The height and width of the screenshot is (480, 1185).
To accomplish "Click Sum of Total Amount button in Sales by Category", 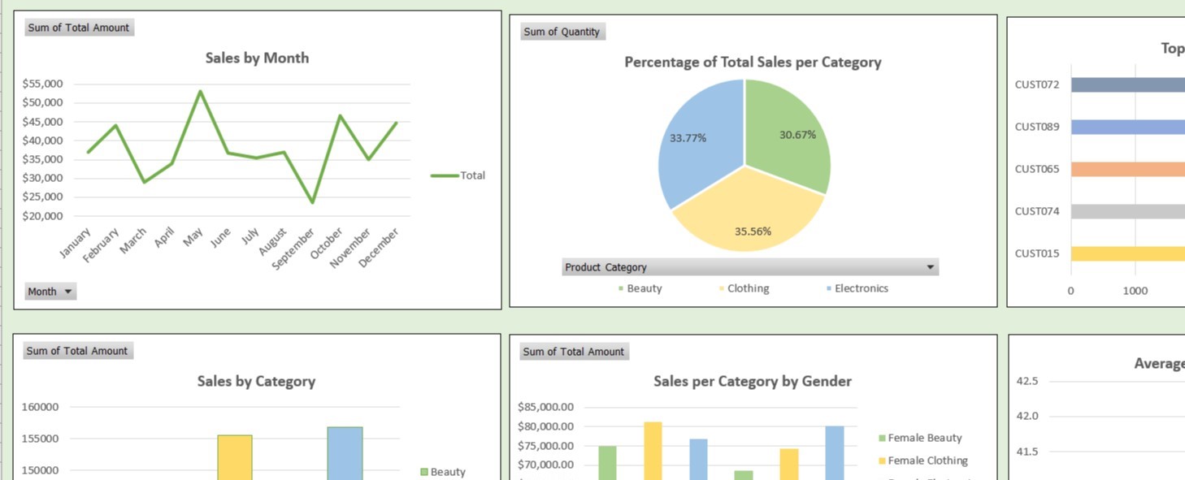I will tap(77, 351).
